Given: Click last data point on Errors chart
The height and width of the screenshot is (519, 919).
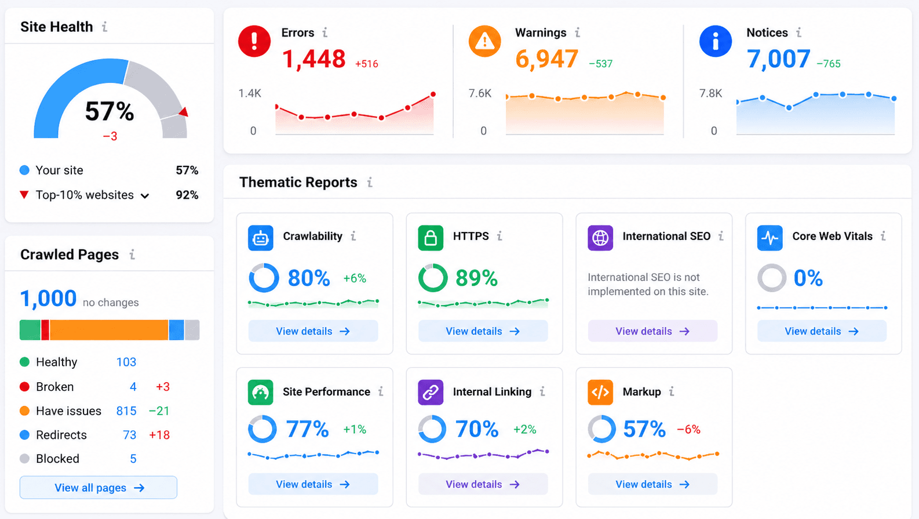Looking at the screenshot, I should (x=433, y=94).
